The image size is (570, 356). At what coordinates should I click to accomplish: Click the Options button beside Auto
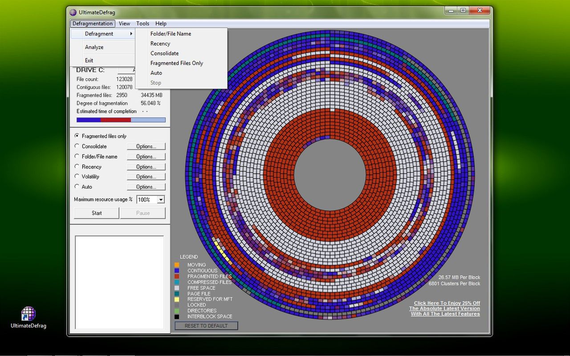[x=146, y=187]
